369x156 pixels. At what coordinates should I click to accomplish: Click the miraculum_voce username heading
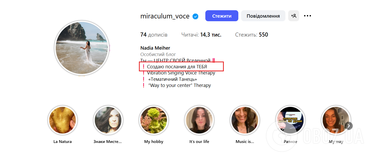tap(165, 16)
